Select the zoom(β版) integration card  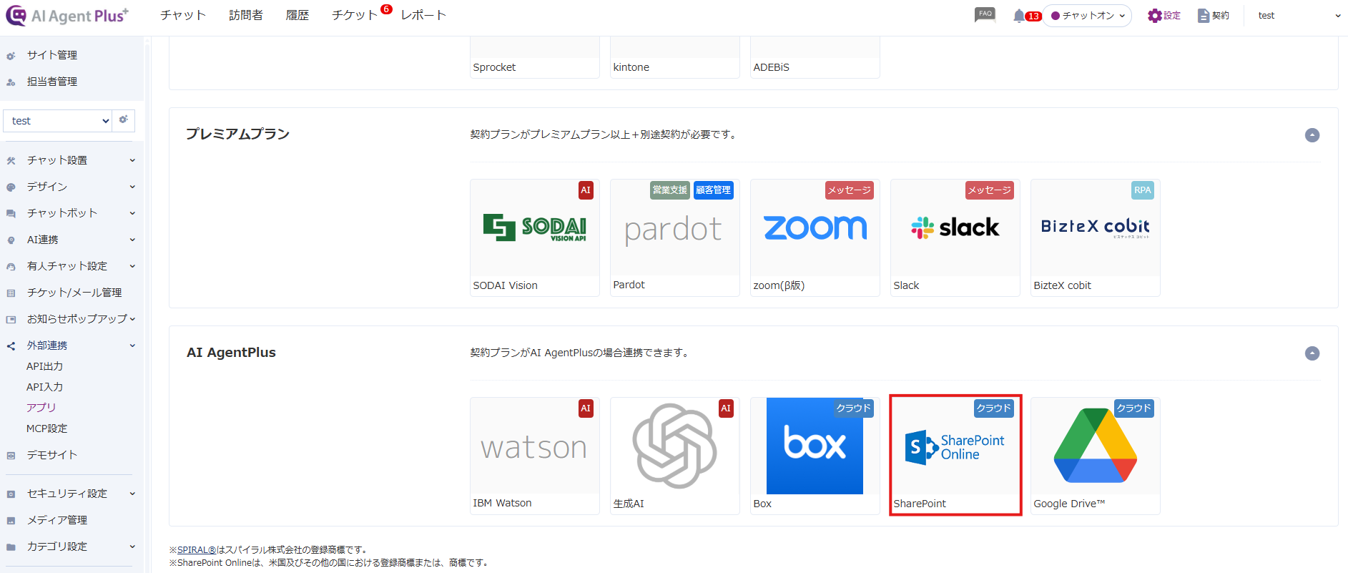[815, 237]
